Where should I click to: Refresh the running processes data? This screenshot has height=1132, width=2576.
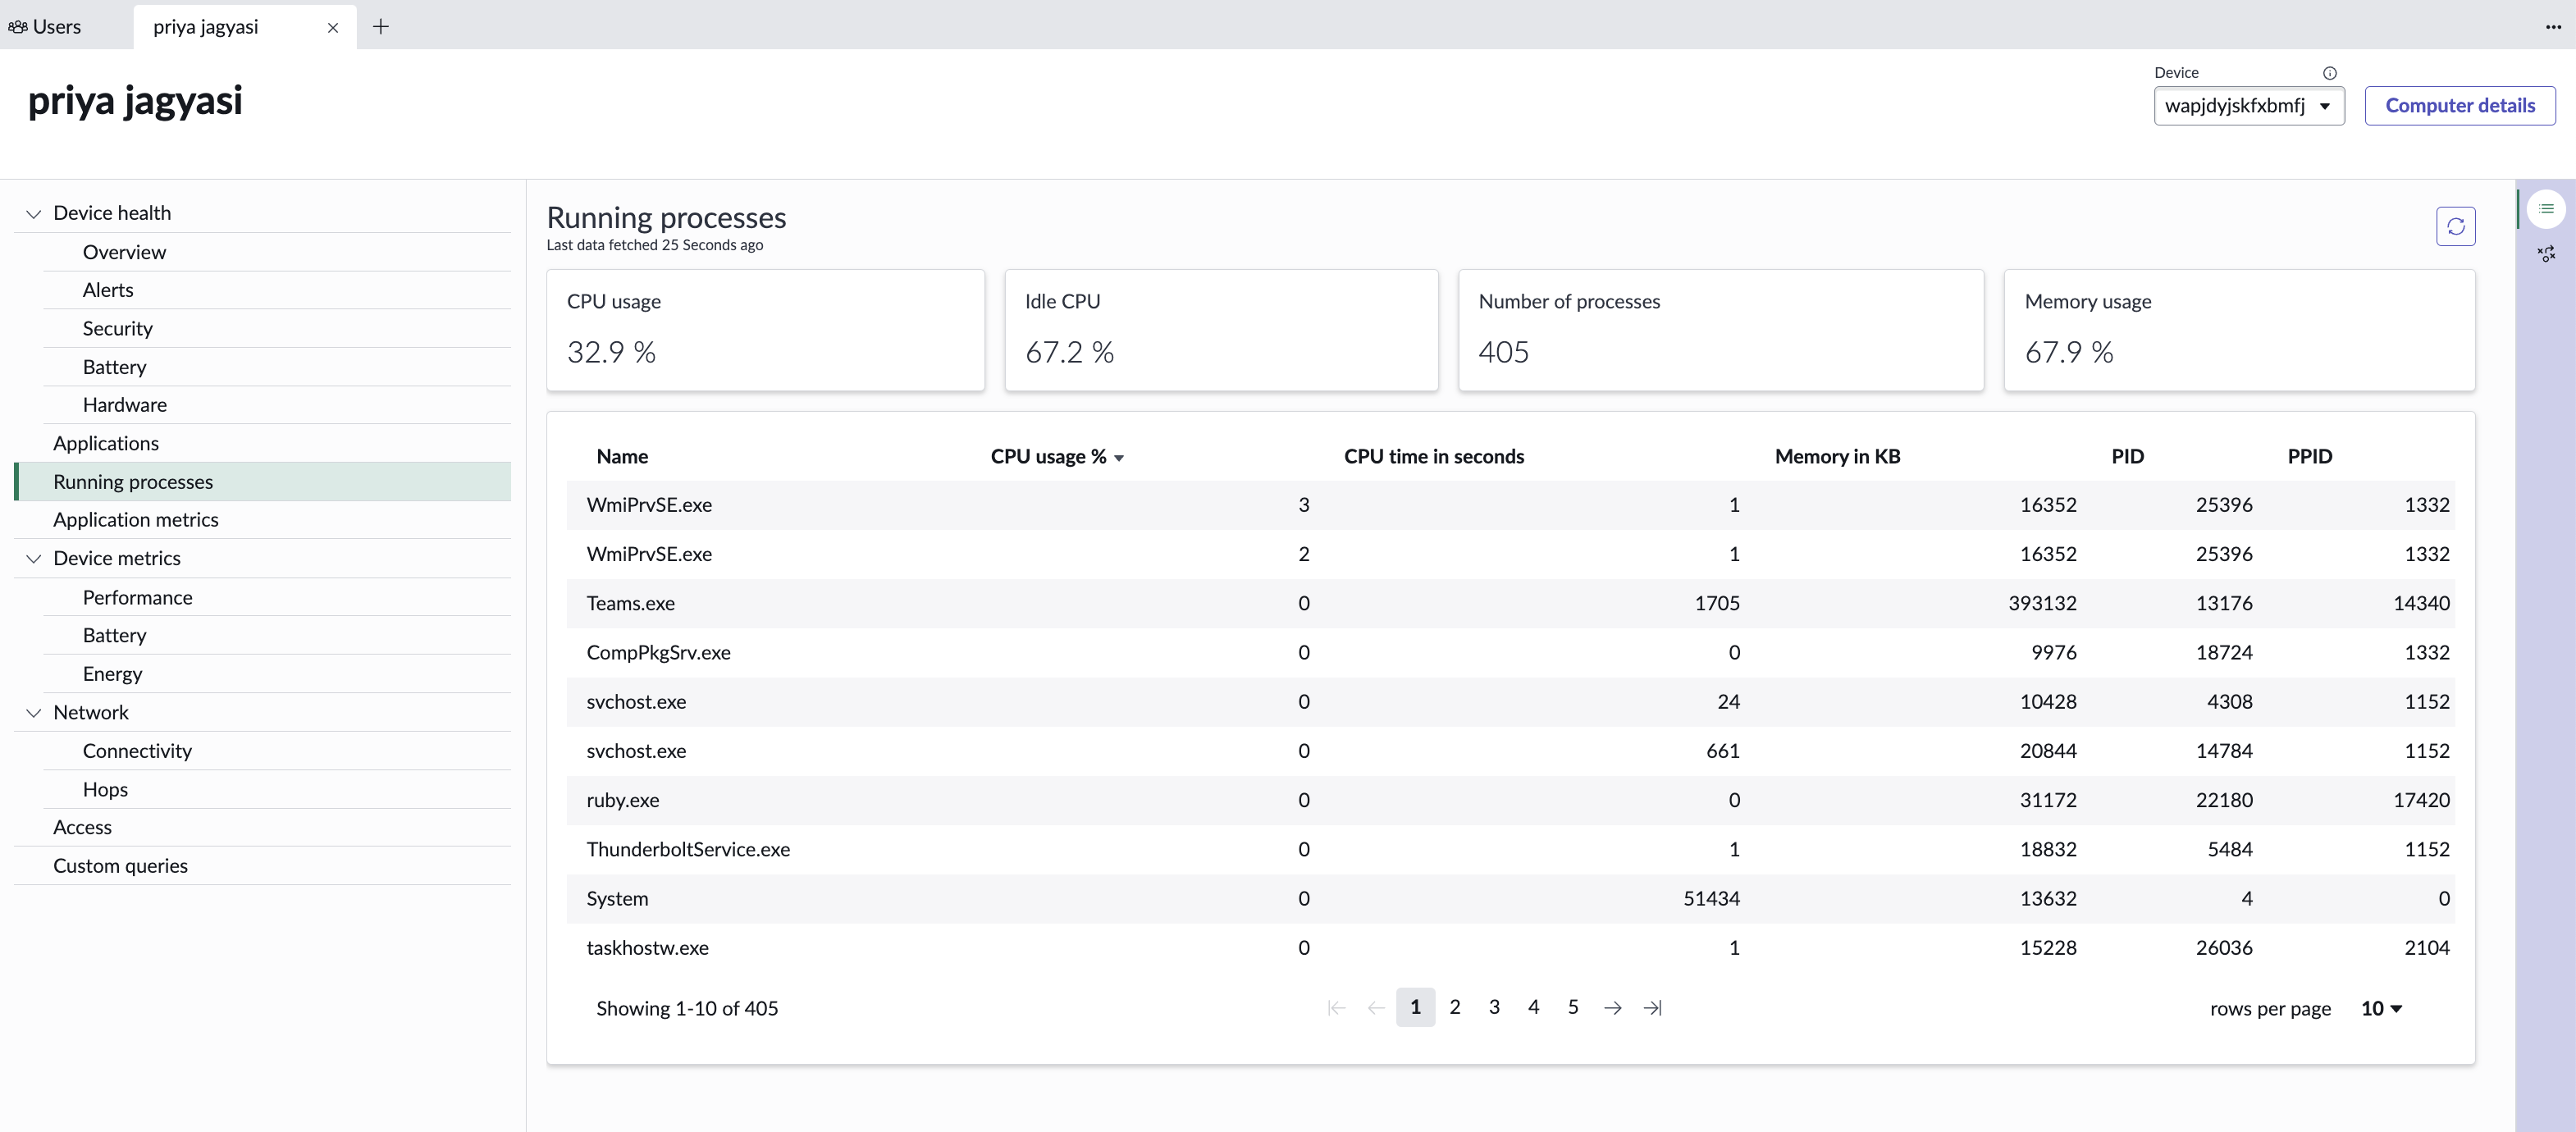click(x=2455, y=226)
